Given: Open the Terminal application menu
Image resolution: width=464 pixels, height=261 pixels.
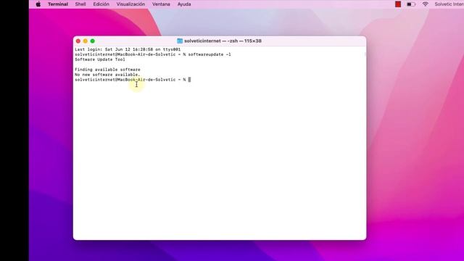Looking at the screenshot, I should click(x=58, y=4).
